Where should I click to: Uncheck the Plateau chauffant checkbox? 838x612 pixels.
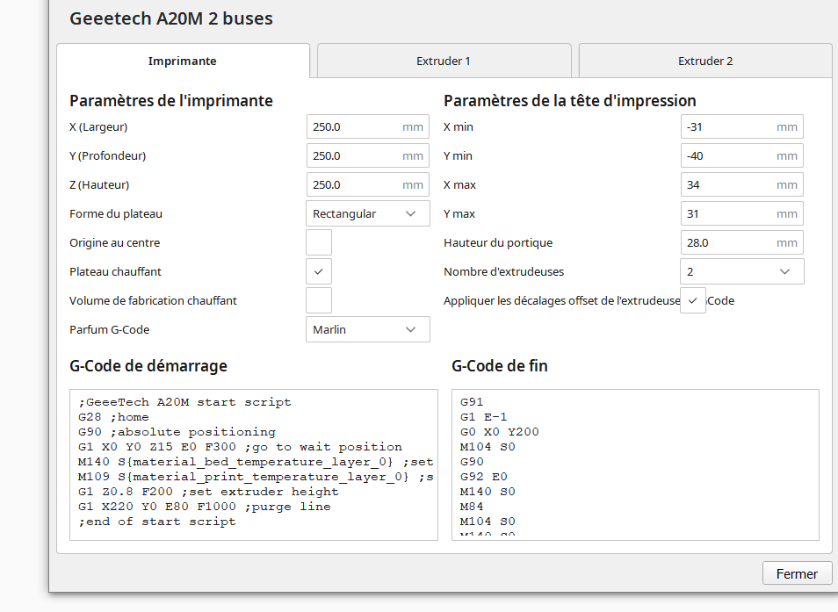pyautogui.click(x=319, y=271)
